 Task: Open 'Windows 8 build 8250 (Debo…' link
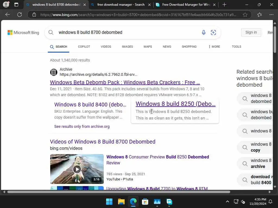click(176, 104)
